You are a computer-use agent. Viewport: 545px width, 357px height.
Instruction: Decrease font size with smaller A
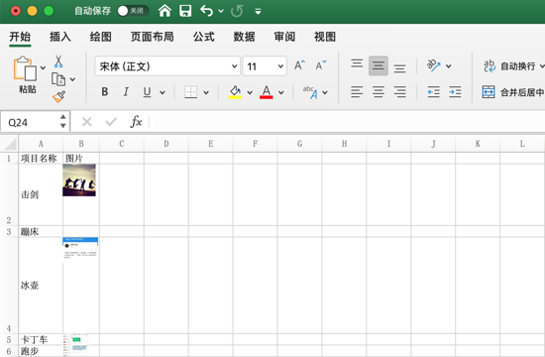320,65
